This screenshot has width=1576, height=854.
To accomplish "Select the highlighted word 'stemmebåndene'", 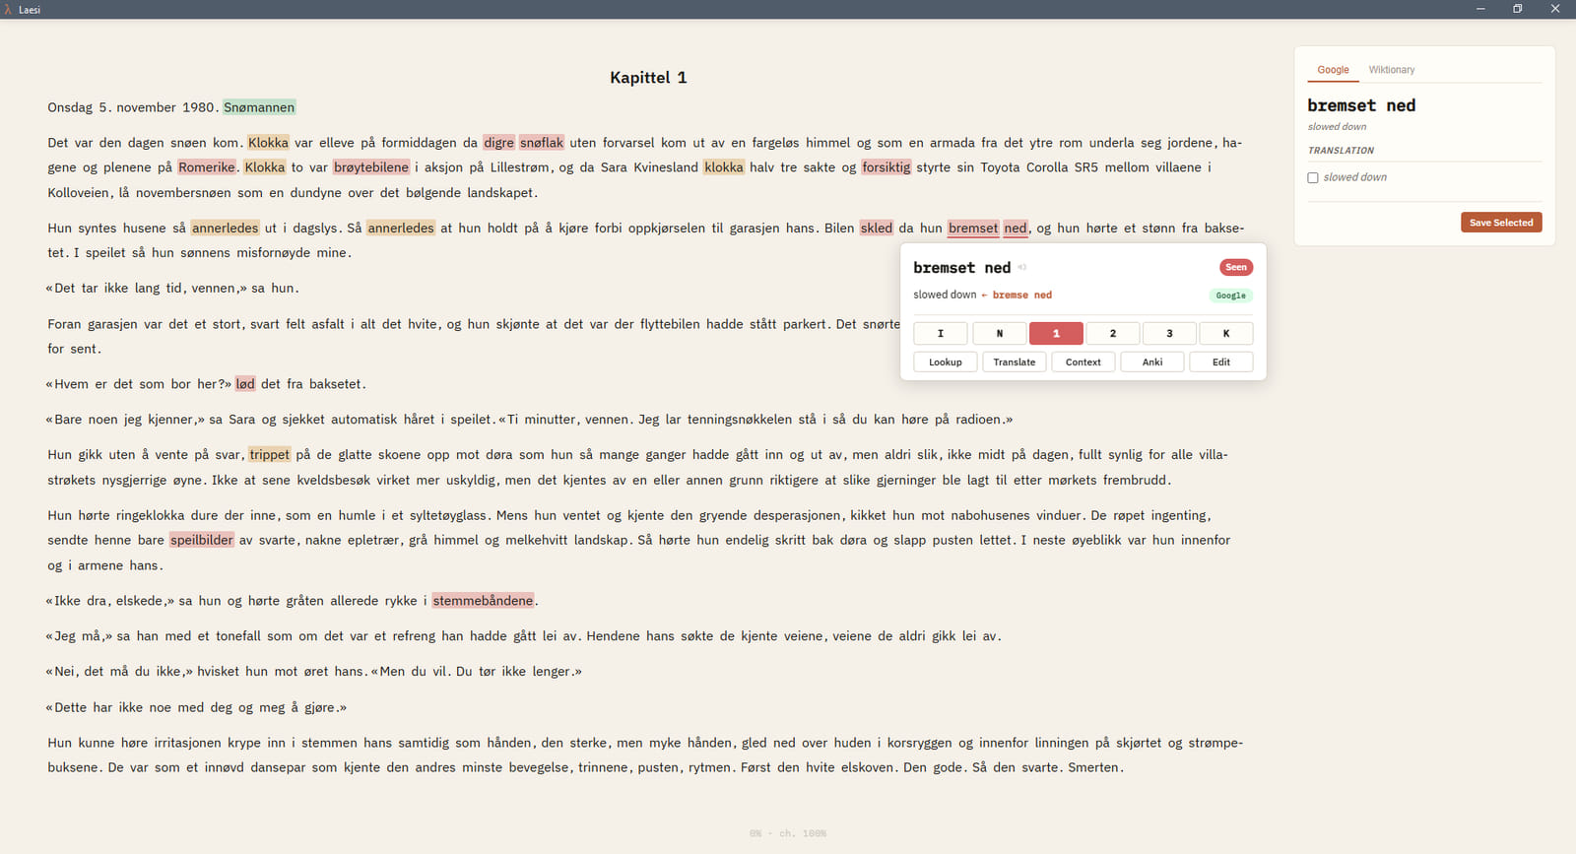I will click(484, 601).
